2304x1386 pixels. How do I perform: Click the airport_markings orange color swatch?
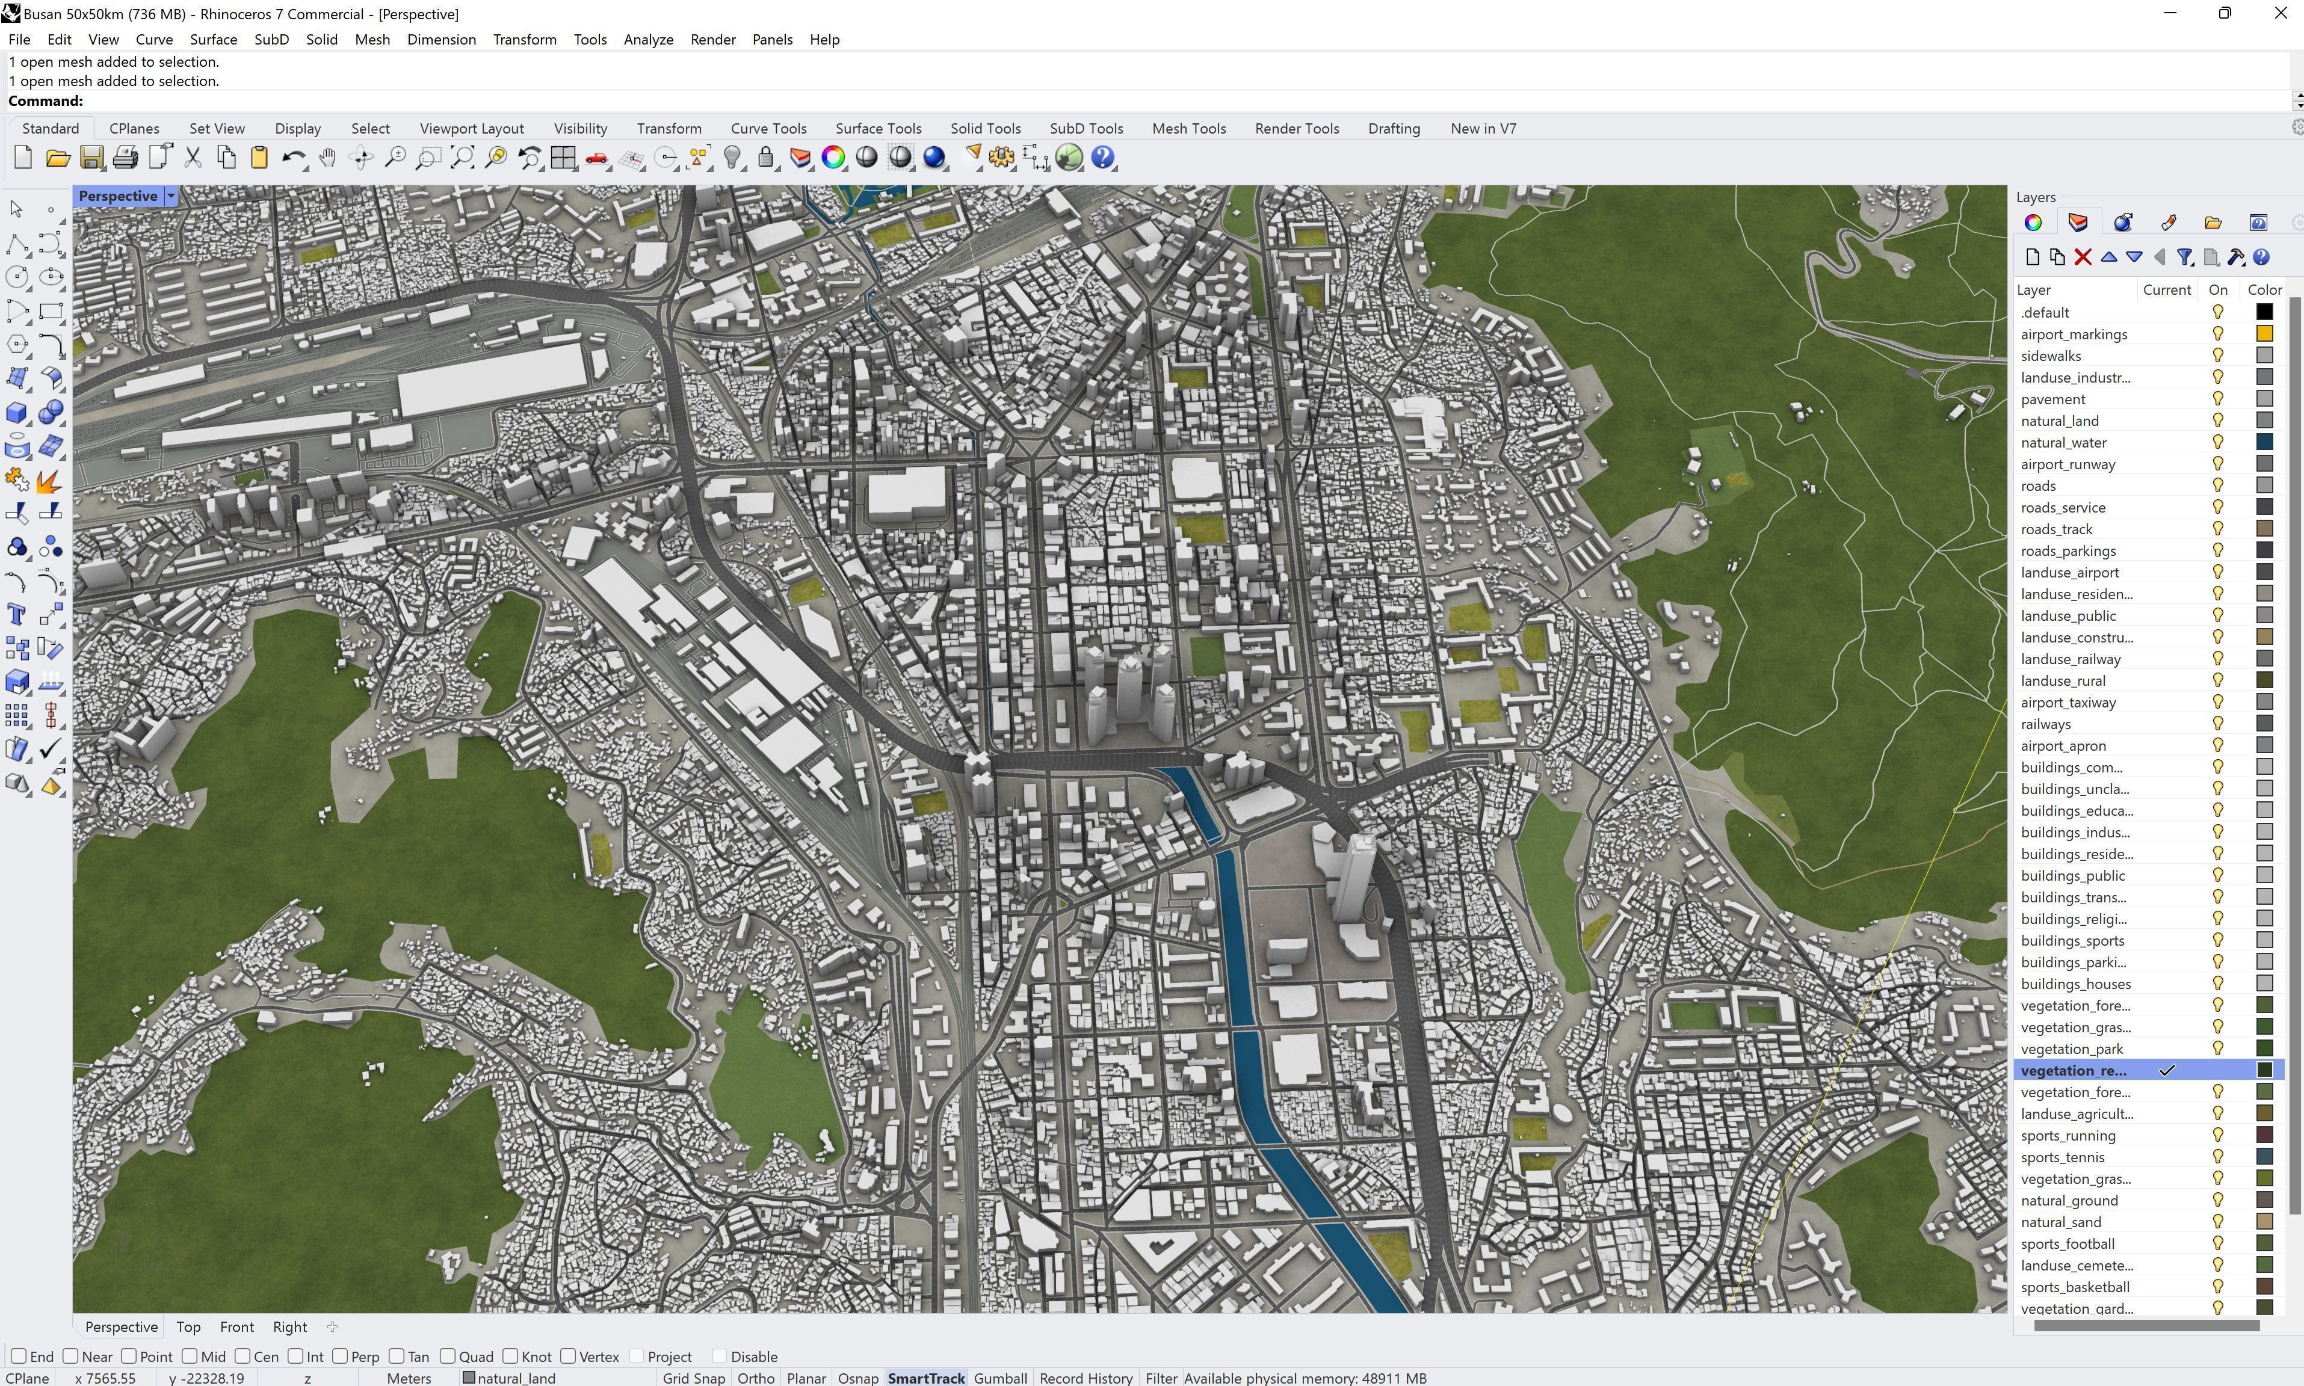2264,334
